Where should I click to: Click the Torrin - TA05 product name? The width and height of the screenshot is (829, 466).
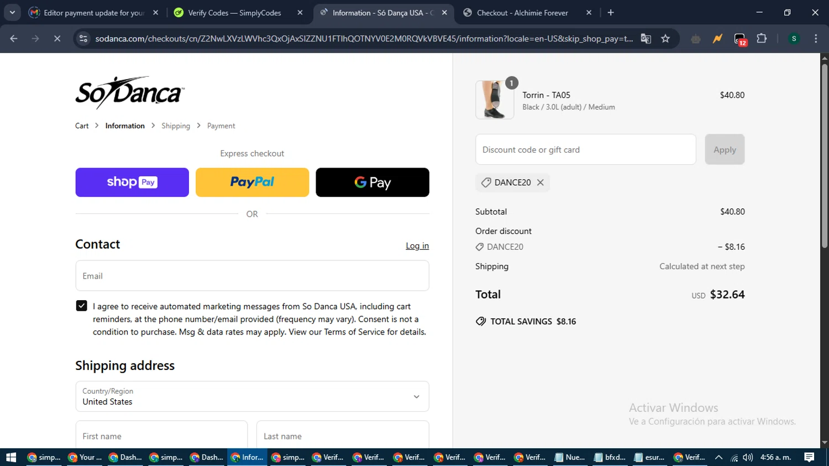pos(546,95)
